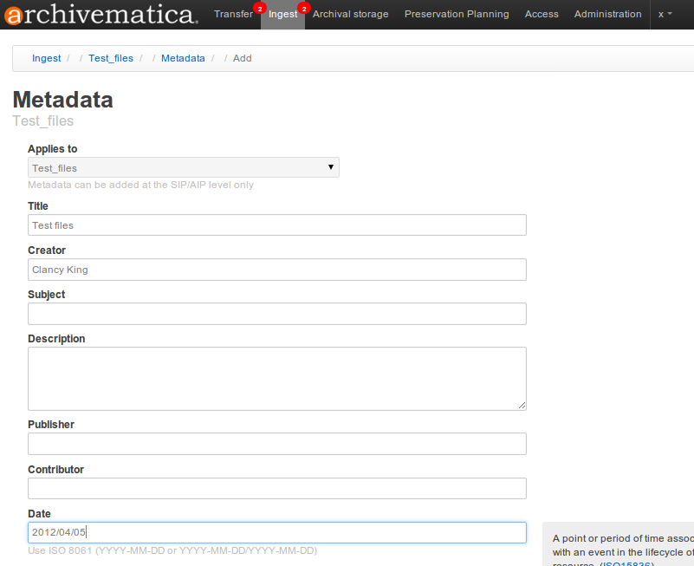Screen dimensions: 694x566
Task: Click the Title field containing Test files
Action: click(276, 224)
